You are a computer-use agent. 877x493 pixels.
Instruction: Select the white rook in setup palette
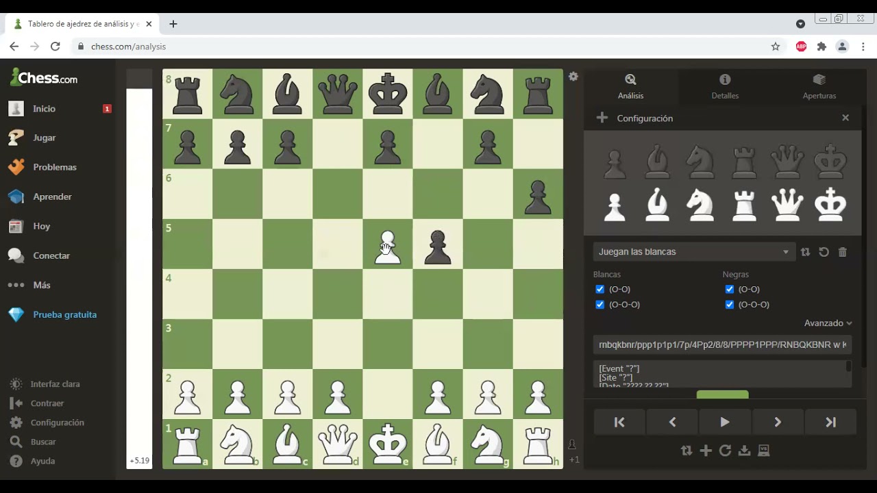tap(744, 205)
